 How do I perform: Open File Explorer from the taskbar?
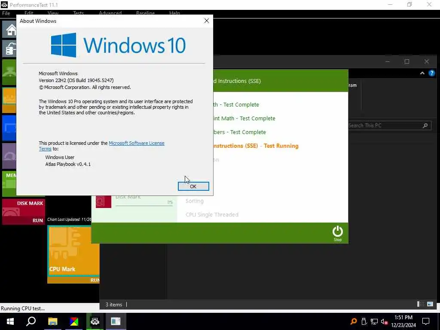coord(52,321)
